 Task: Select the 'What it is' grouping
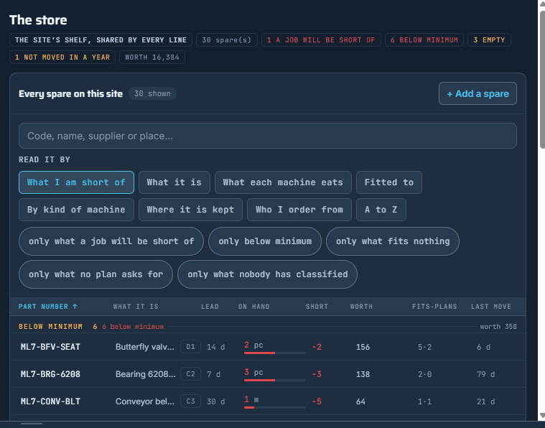[x=174, y=182]
